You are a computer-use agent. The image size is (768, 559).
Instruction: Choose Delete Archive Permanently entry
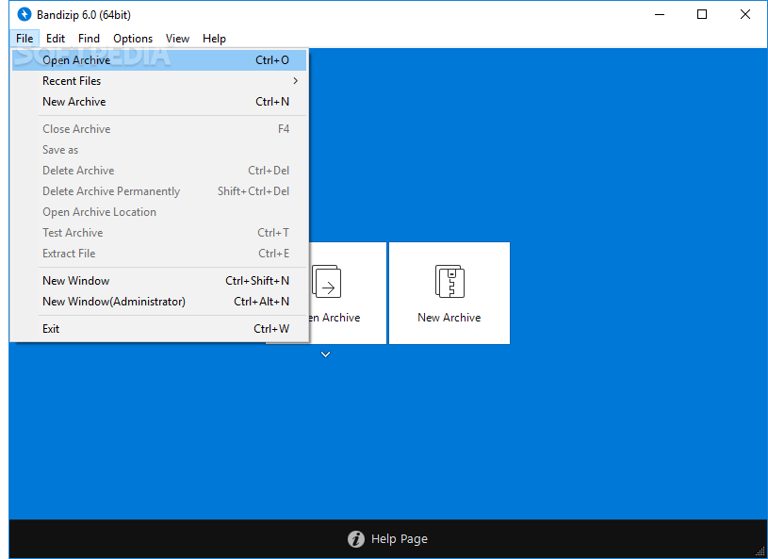[159, 191]
